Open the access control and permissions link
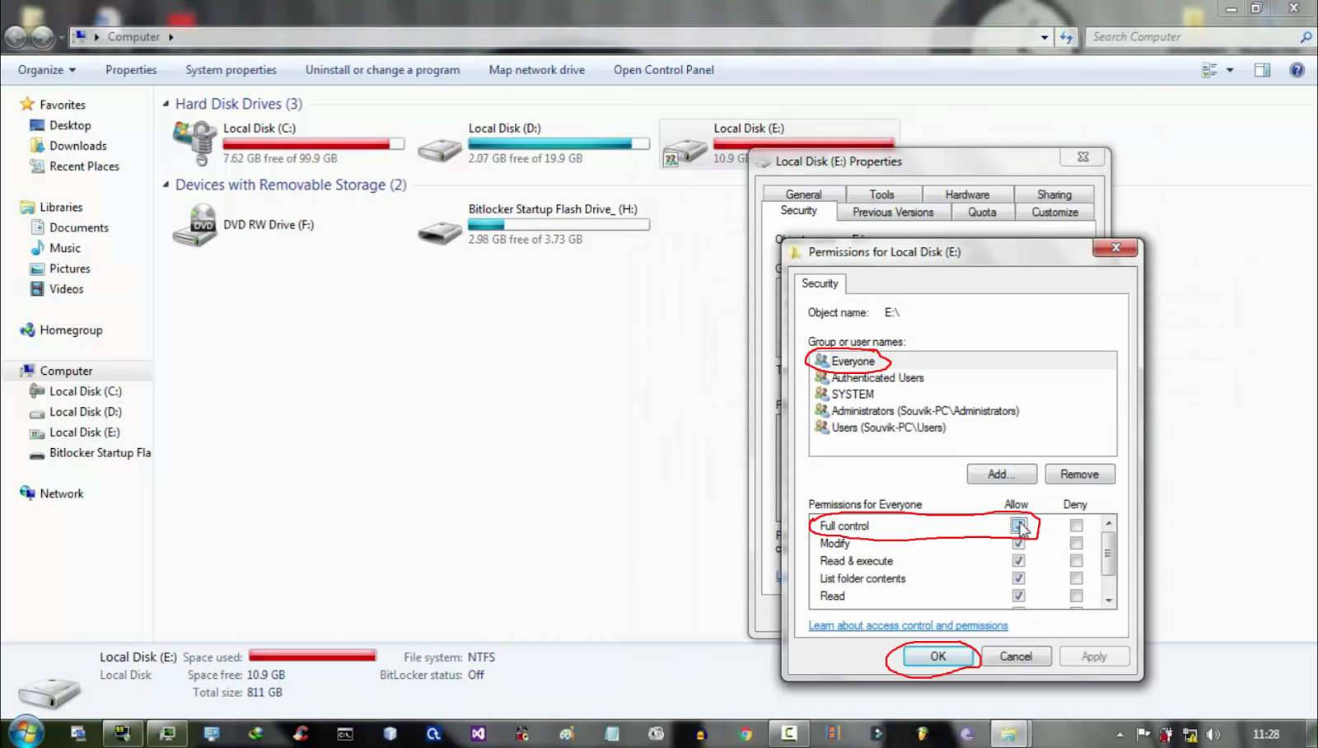1318x748 pixels. click(907, 625)
